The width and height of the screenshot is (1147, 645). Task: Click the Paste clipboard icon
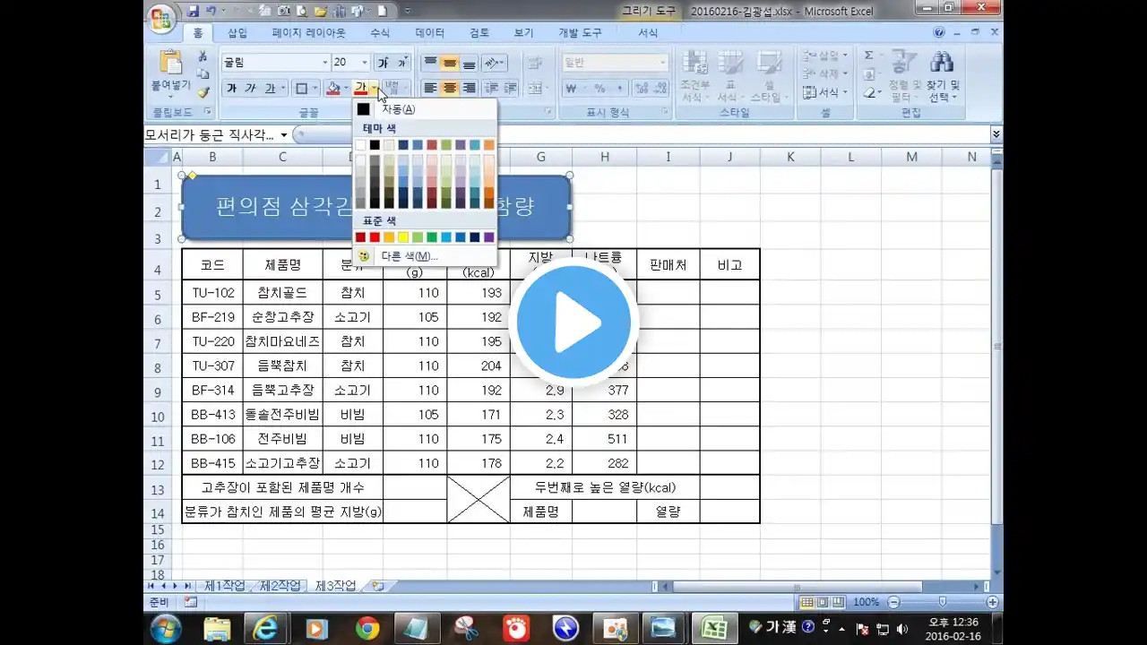169,62
